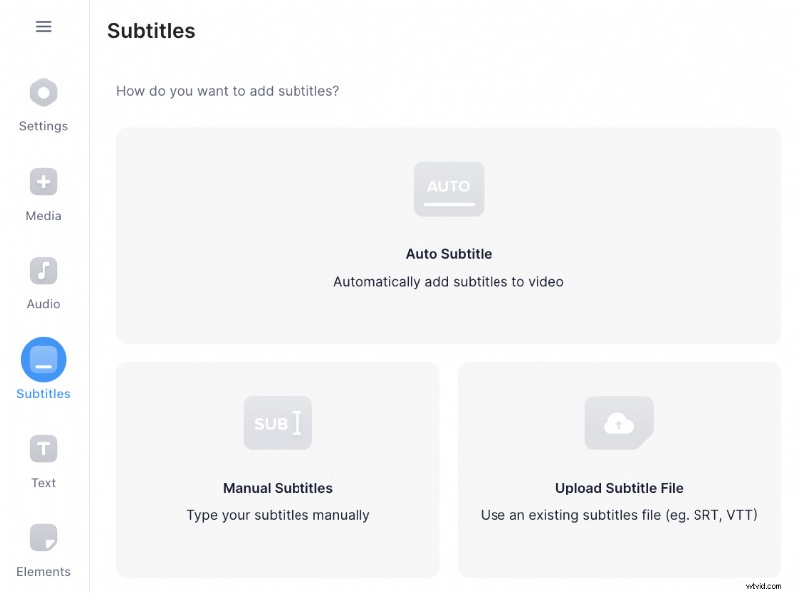The image size is (796, 593).
Task: Select the Elements sidebar label
Action: click(x=43, y=571)
